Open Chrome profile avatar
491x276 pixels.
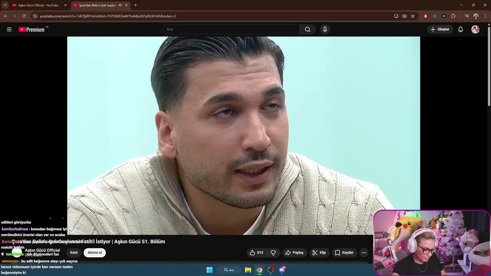(x=476, y=16)
